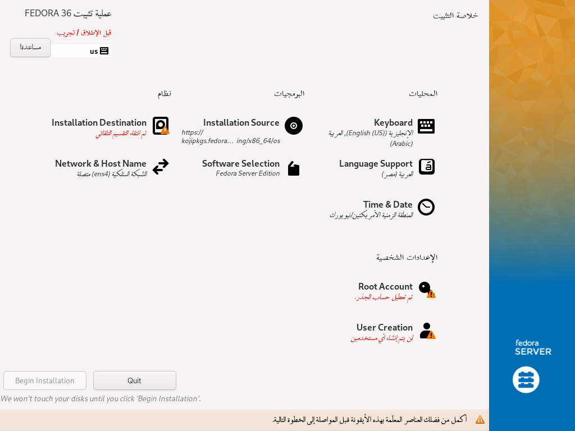This screenshot has width=575, height=431.
Task: Open the Root Account key icon
Action: (x=427, y=290)
